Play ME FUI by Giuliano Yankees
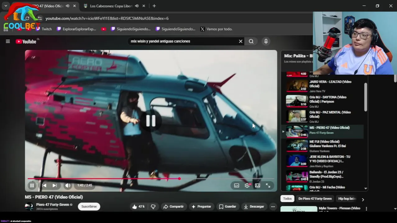The width and height of the screenshot is (397, 223). point(322,146)
